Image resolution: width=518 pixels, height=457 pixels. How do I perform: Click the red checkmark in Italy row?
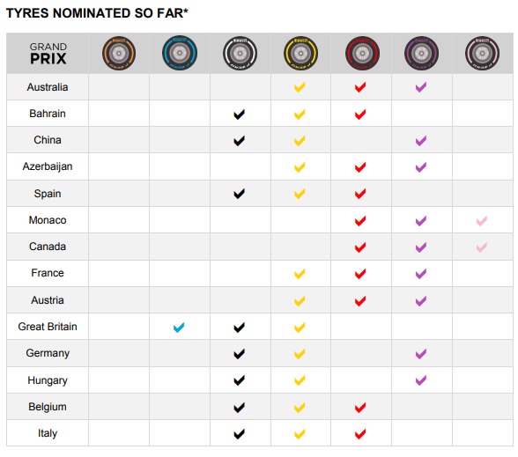[x=360, y=434]
